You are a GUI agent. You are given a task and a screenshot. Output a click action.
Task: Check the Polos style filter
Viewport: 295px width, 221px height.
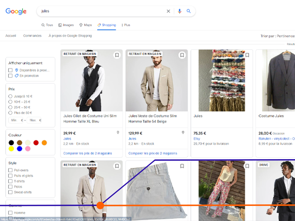(x=11, y=187)
